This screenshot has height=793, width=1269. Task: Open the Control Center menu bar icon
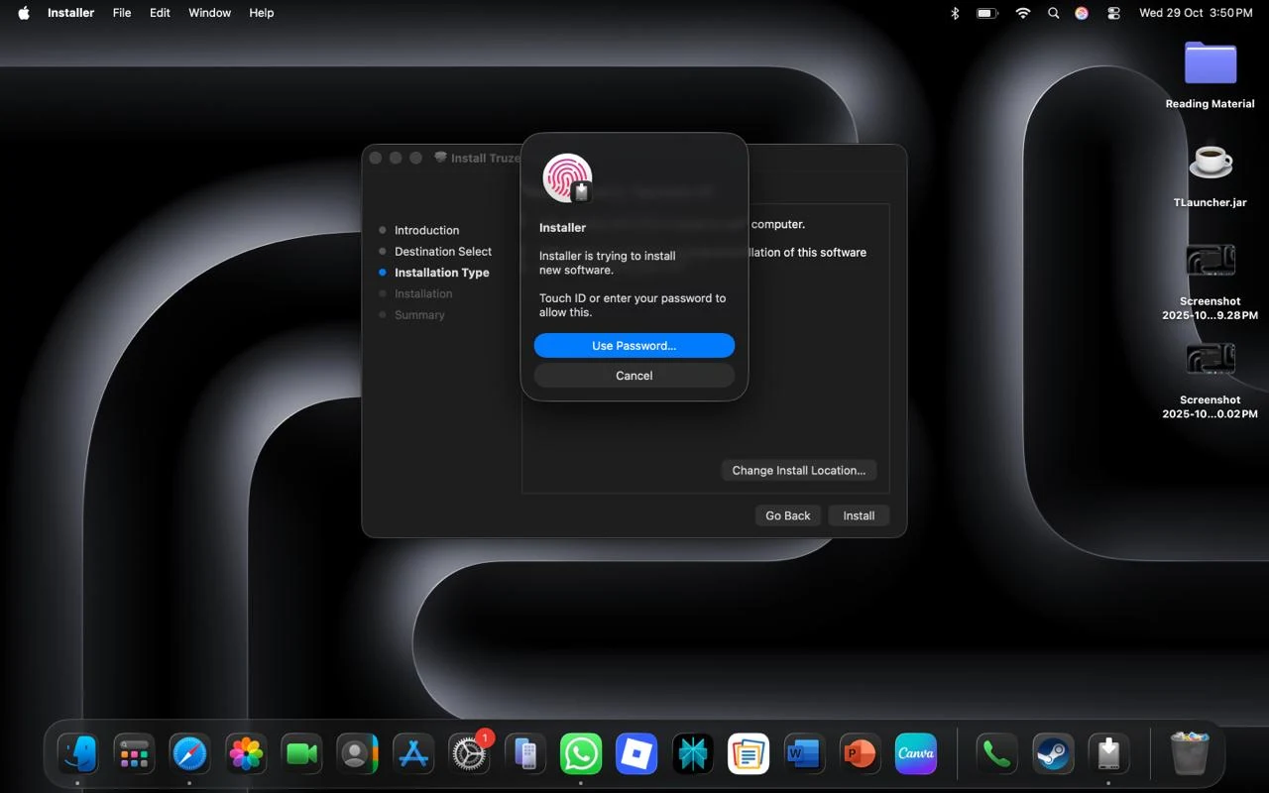[x=1113, y=13]
